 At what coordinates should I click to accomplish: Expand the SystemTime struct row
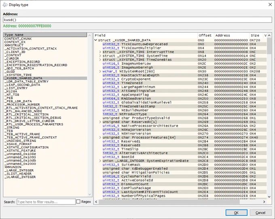tap(100, 56)
